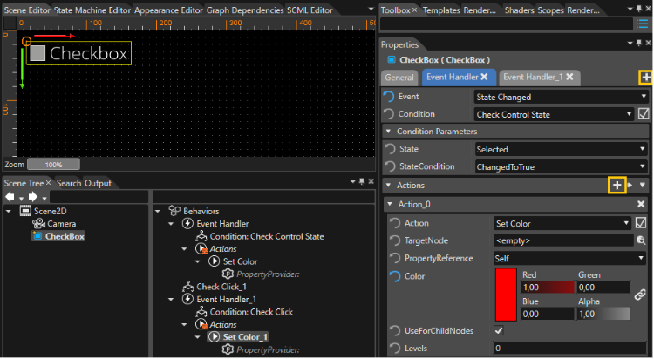Screen dimensions: 654x359
Task: Open the Event dropdown set to State Changed
Action: [561, 97]
